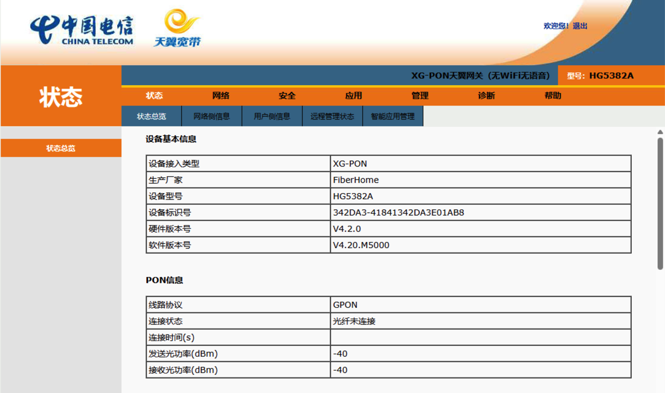Open the 诊断 main menu

[x=486, y=95]
